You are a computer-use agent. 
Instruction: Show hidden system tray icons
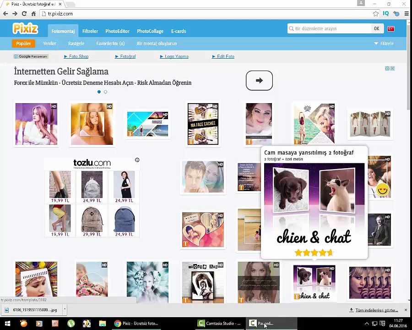(x=367, y=324)
